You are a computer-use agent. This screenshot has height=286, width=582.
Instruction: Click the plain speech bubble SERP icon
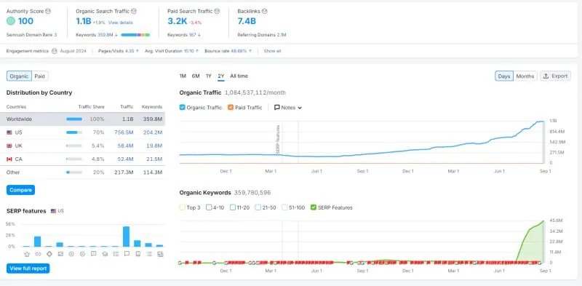[127, 254]
